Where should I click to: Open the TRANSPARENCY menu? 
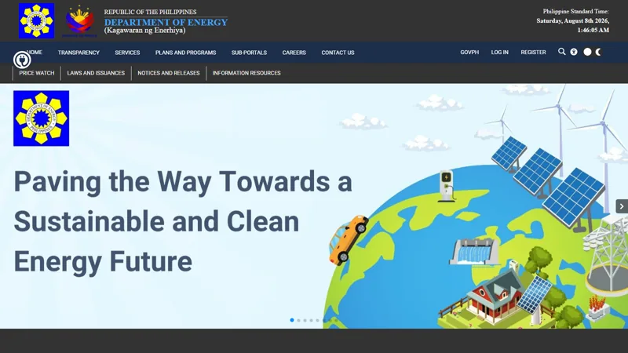click(78, 53)
